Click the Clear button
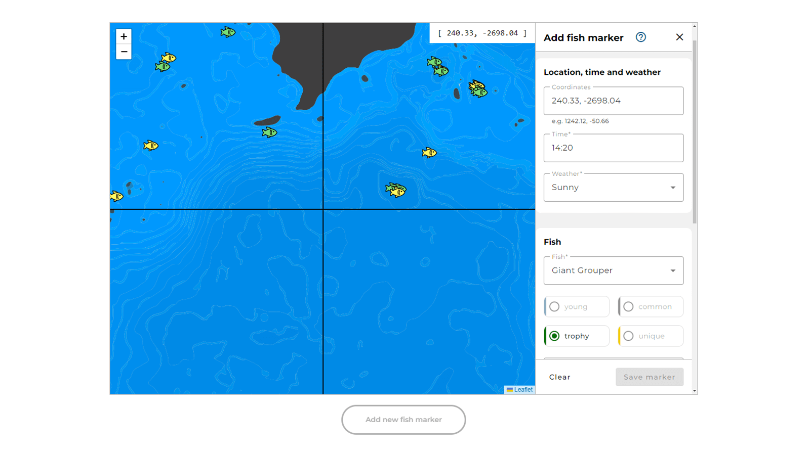 (x=559, y=377)
